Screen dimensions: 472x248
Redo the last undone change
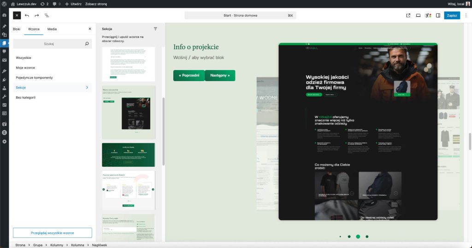tap(37, 15)
